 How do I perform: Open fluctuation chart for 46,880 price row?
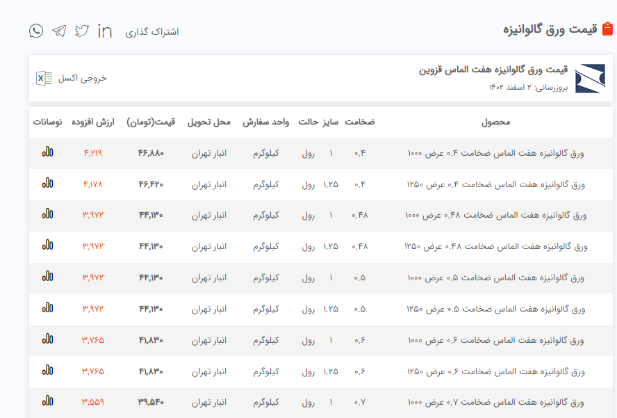coord(47,152)
